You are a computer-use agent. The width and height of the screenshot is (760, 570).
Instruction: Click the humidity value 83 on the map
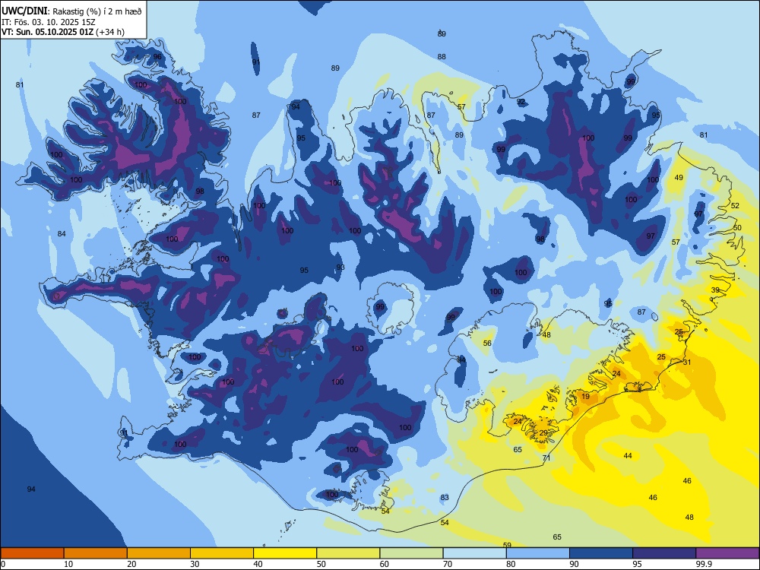pos(445,497)
